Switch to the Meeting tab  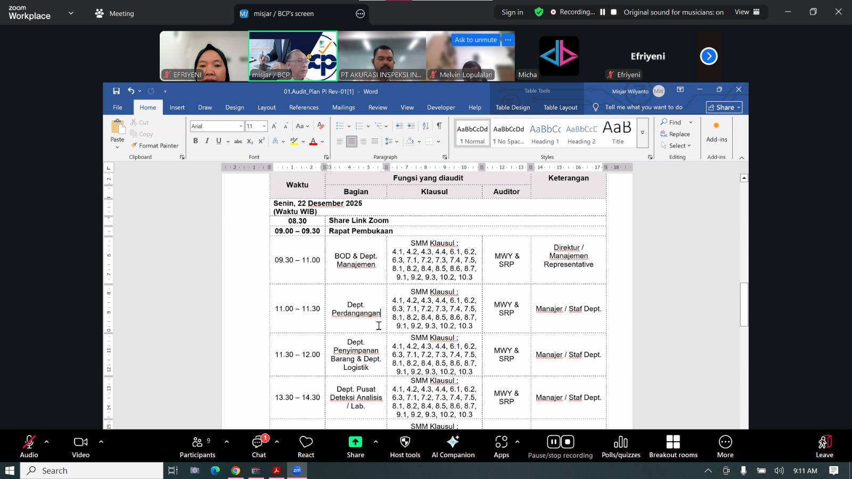pos(114,13)
